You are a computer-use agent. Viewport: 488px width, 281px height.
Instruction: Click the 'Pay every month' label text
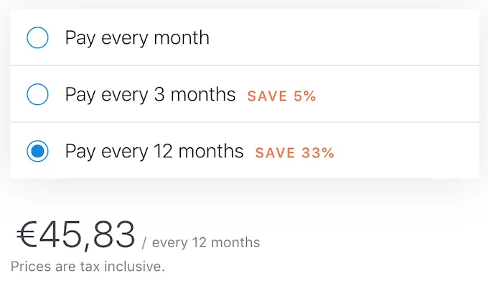[137, 38]
